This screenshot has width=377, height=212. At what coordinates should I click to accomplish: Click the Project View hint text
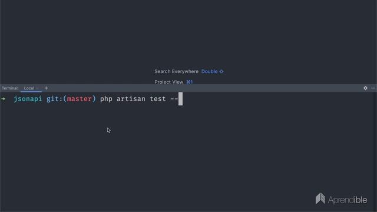pyautogui.click(x=169, y=82)
